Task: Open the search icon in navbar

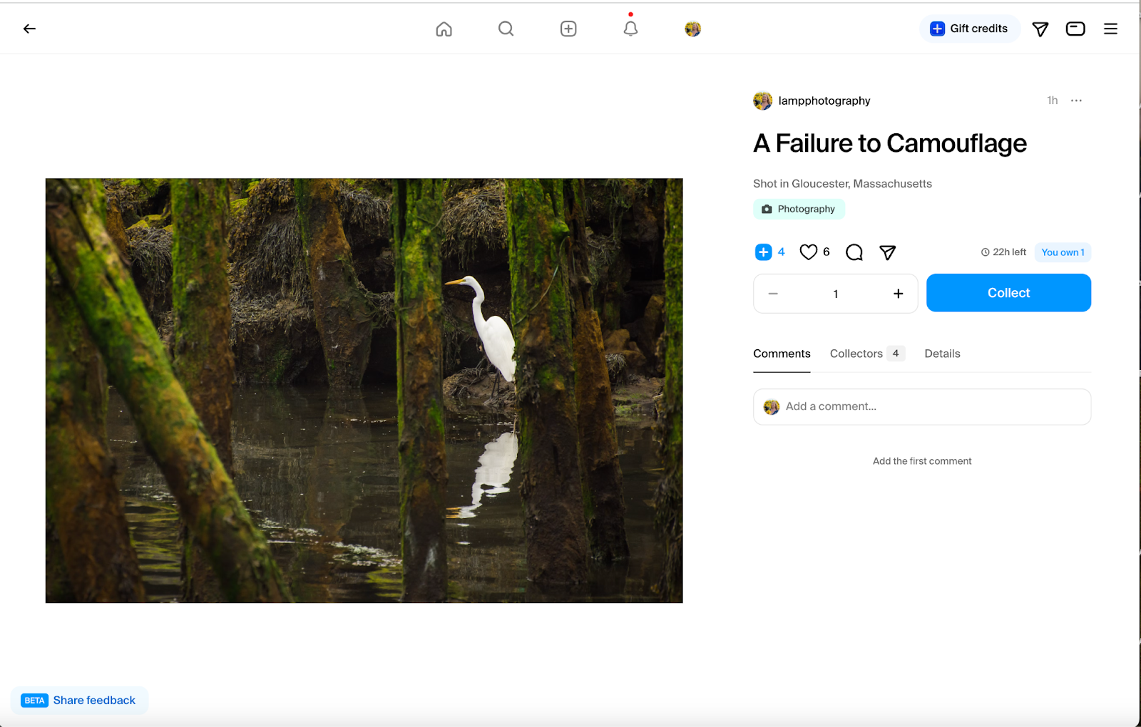Action: click(506, 29)
